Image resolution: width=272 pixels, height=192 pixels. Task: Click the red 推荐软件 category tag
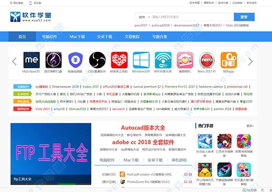[x=23, y=109]
